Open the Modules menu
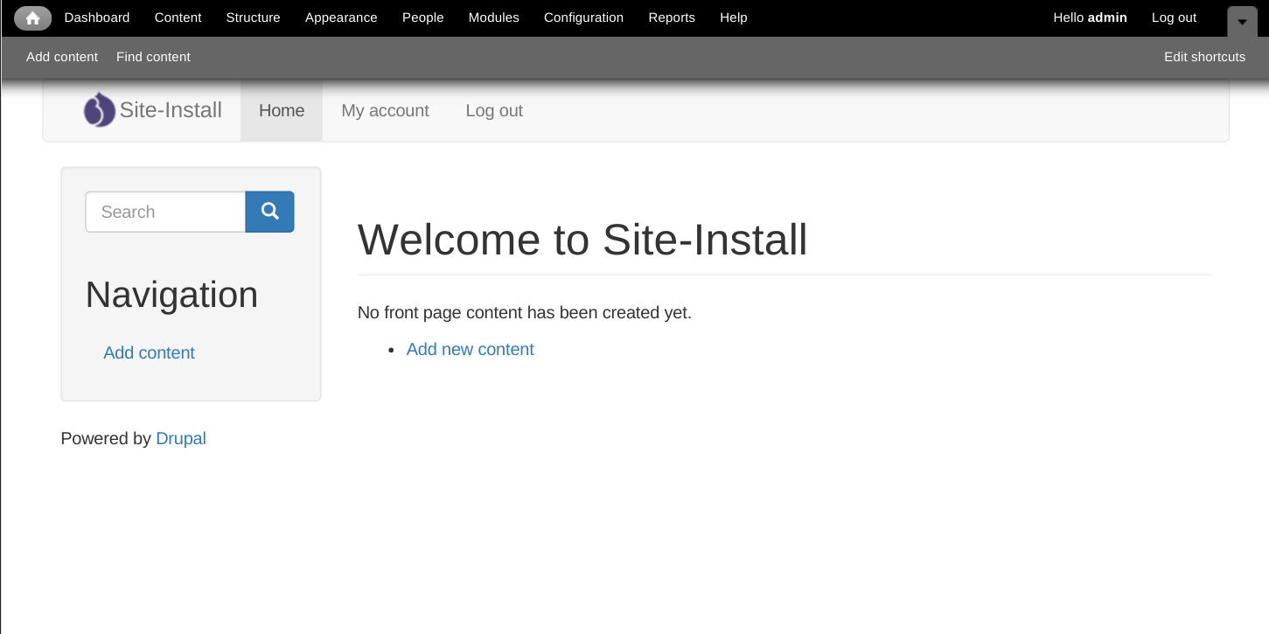This screenshot has width=1269, height=634. coord(493,17)
